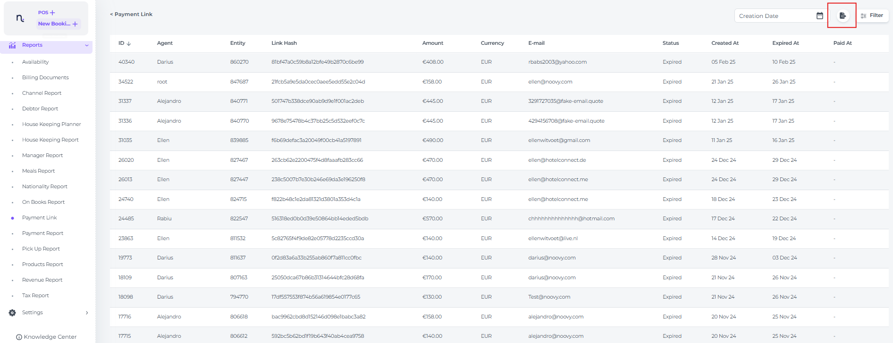Click the Noovy logo icon
Viewport: 893px width, 343px height.
(20, 18)
